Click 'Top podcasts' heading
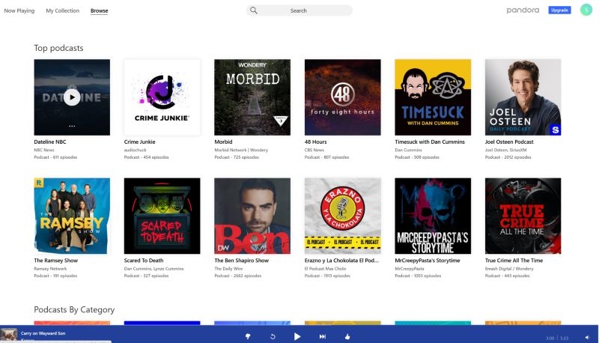This screenshot has height=343, width=599. coord(58,48)
